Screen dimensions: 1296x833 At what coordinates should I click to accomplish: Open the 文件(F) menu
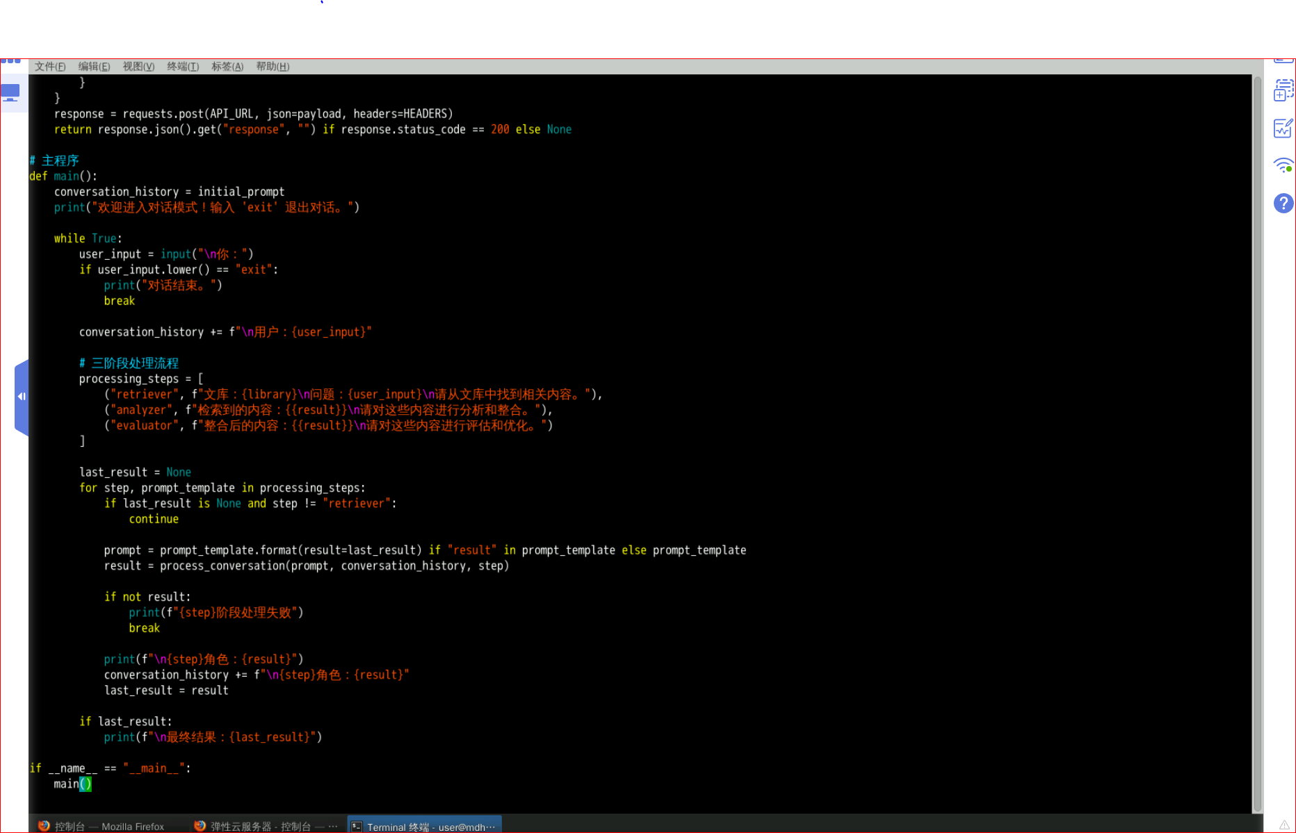click(50, 67)
